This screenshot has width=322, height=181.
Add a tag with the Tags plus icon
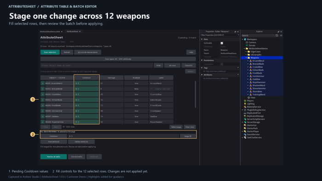[238, 68]
